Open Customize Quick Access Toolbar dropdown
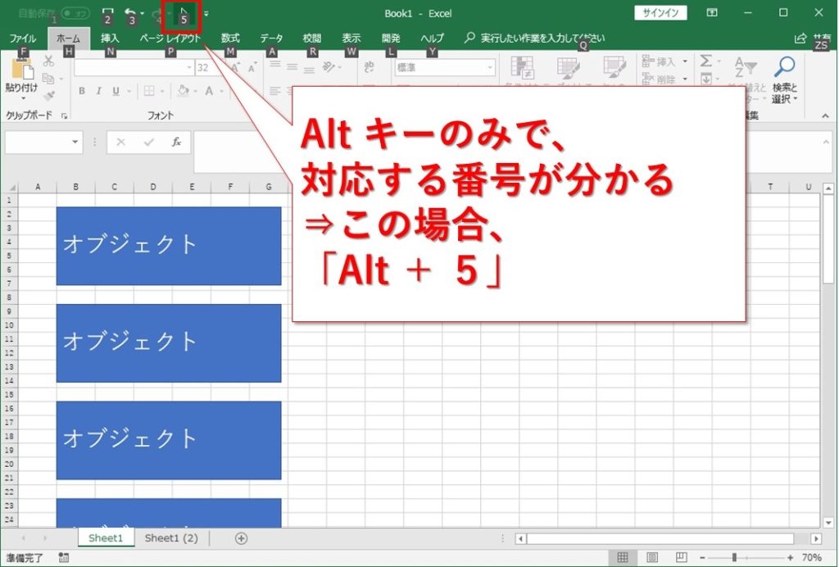This screenshot has width=839, height=567. [206, 13]
